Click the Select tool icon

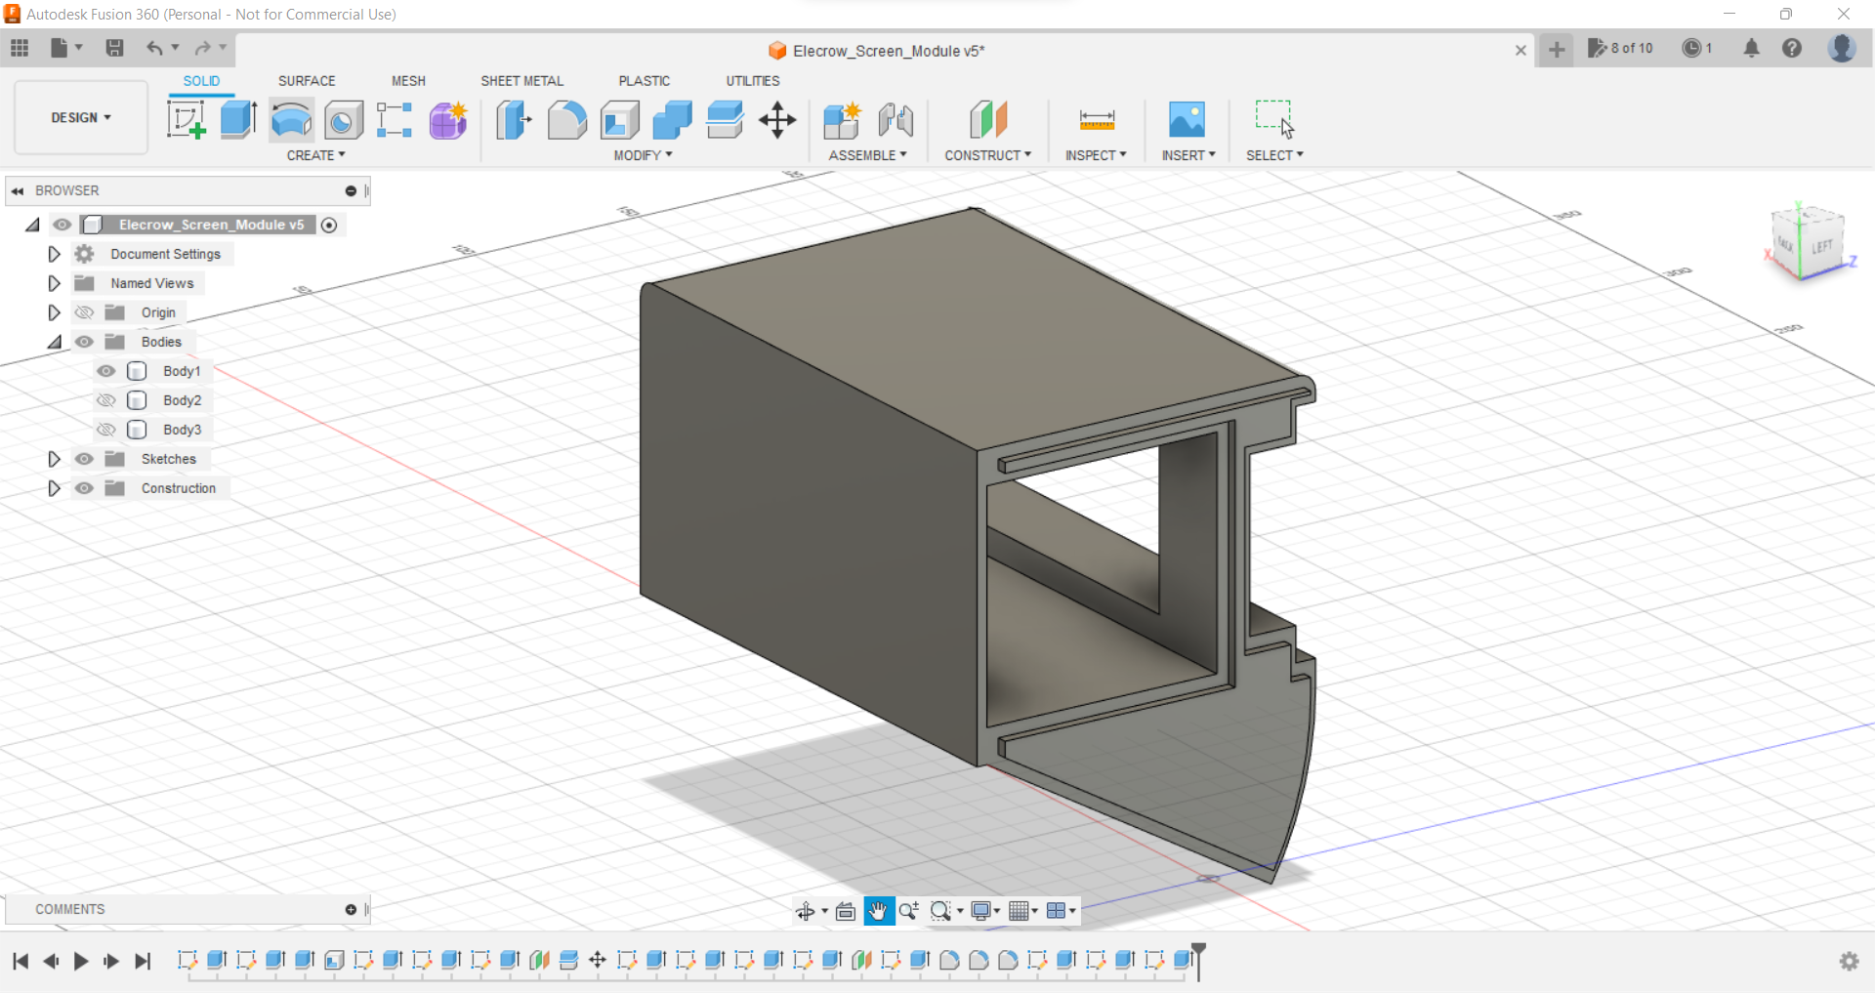pyautogui.click(x=1274, y=119)
